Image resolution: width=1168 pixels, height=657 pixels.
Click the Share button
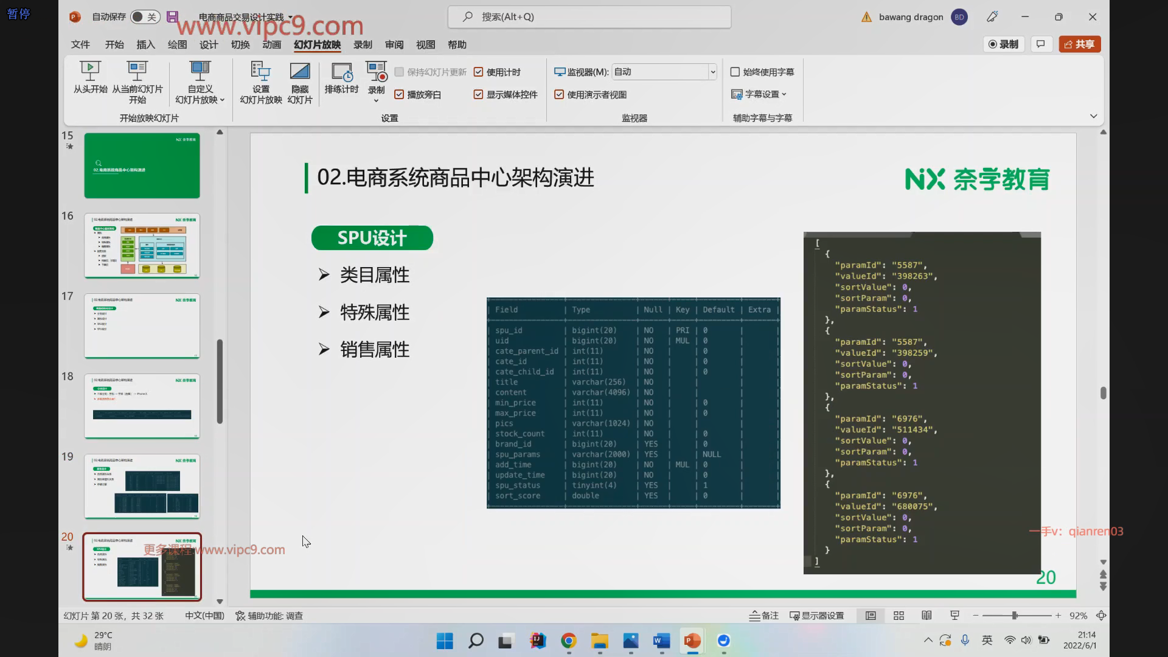[1079, 44]
